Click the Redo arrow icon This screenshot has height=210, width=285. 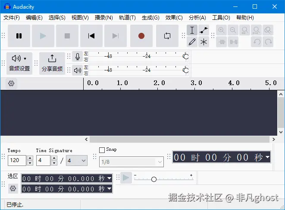(x=268, y=42)
